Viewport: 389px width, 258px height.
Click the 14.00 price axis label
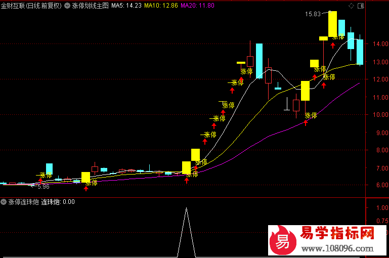[380, 44]
